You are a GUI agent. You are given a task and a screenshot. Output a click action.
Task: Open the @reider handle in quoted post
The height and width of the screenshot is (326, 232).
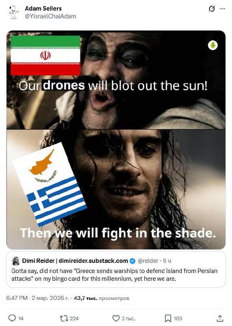(148, 261)
